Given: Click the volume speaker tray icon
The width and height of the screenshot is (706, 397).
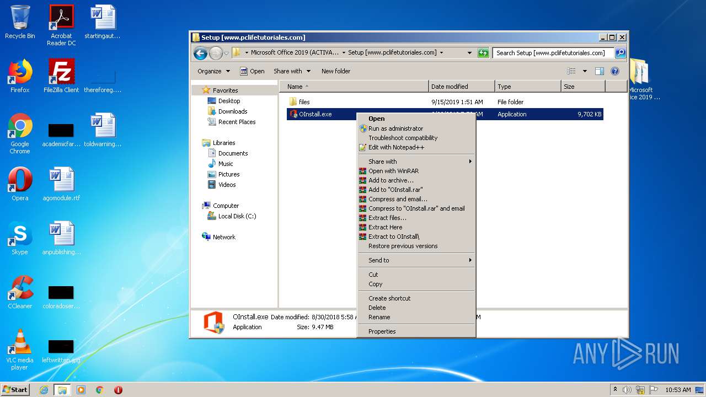Looking at the screenshot, I should click(627, 390).
